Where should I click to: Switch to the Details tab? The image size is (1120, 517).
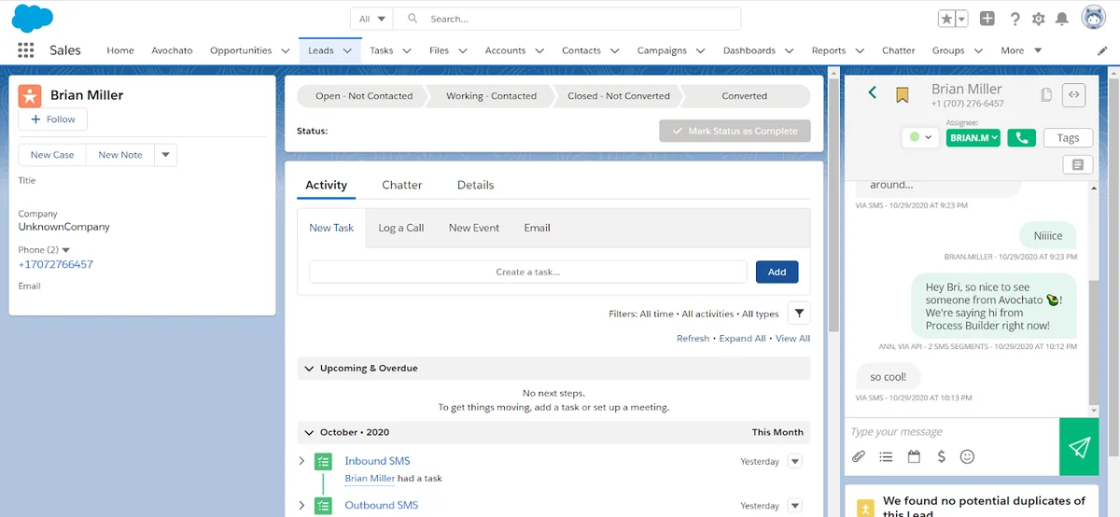coord(475,185)
